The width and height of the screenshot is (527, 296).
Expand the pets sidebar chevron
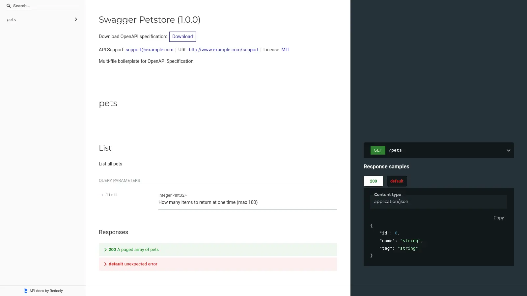(76, 19)
